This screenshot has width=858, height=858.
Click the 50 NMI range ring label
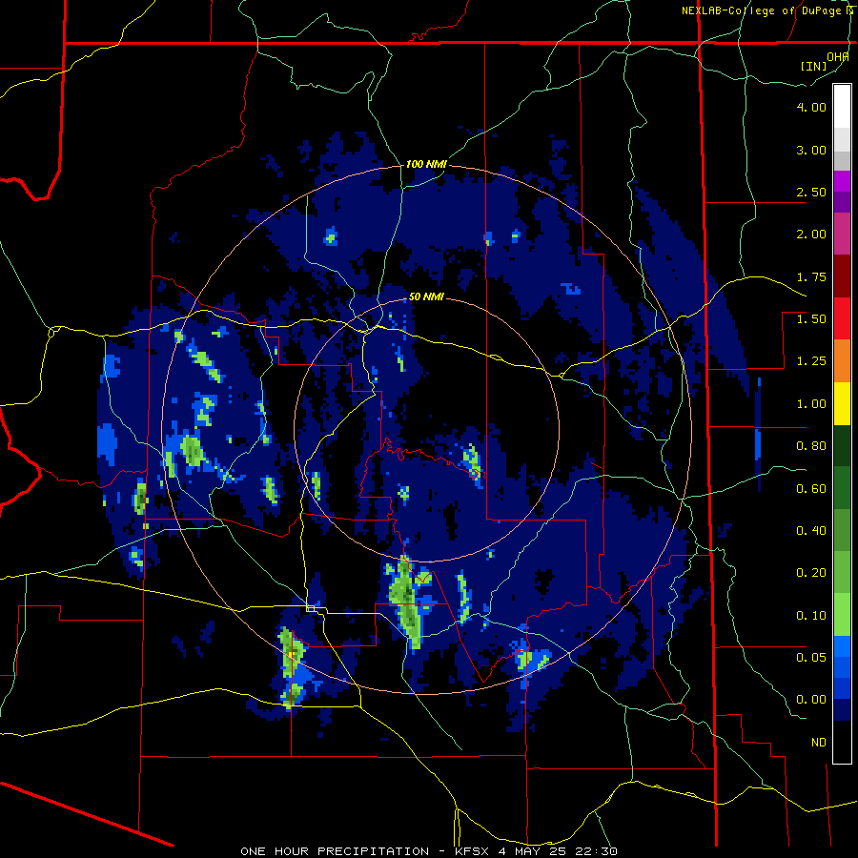(426, 296)
